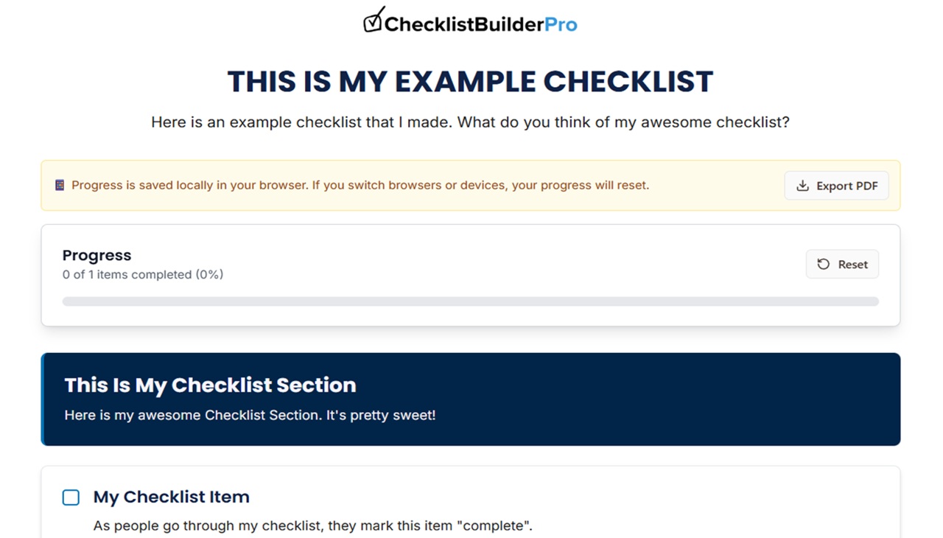The height and width of the screenshot is (538, 943).
Task: Click the download icon inside Export PDF button
Action: [x=801, y=186]
